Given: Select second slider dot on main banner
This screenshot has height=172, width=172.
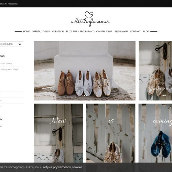Looking at the screenshot, I should [x=85, y=95].
